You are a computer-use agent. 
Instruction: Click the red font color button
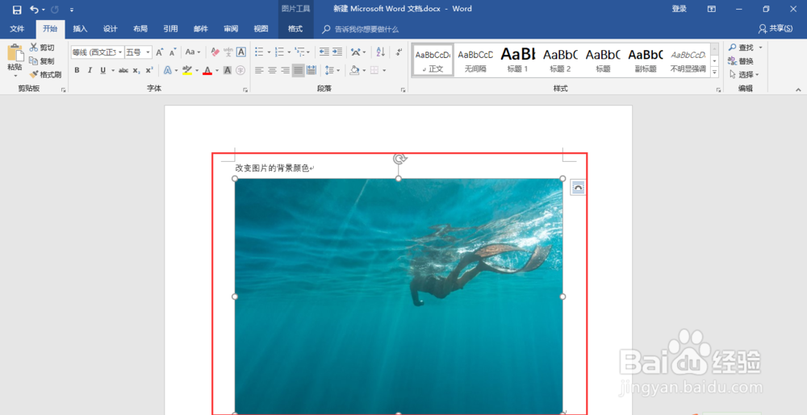click(x=207, y=70)
